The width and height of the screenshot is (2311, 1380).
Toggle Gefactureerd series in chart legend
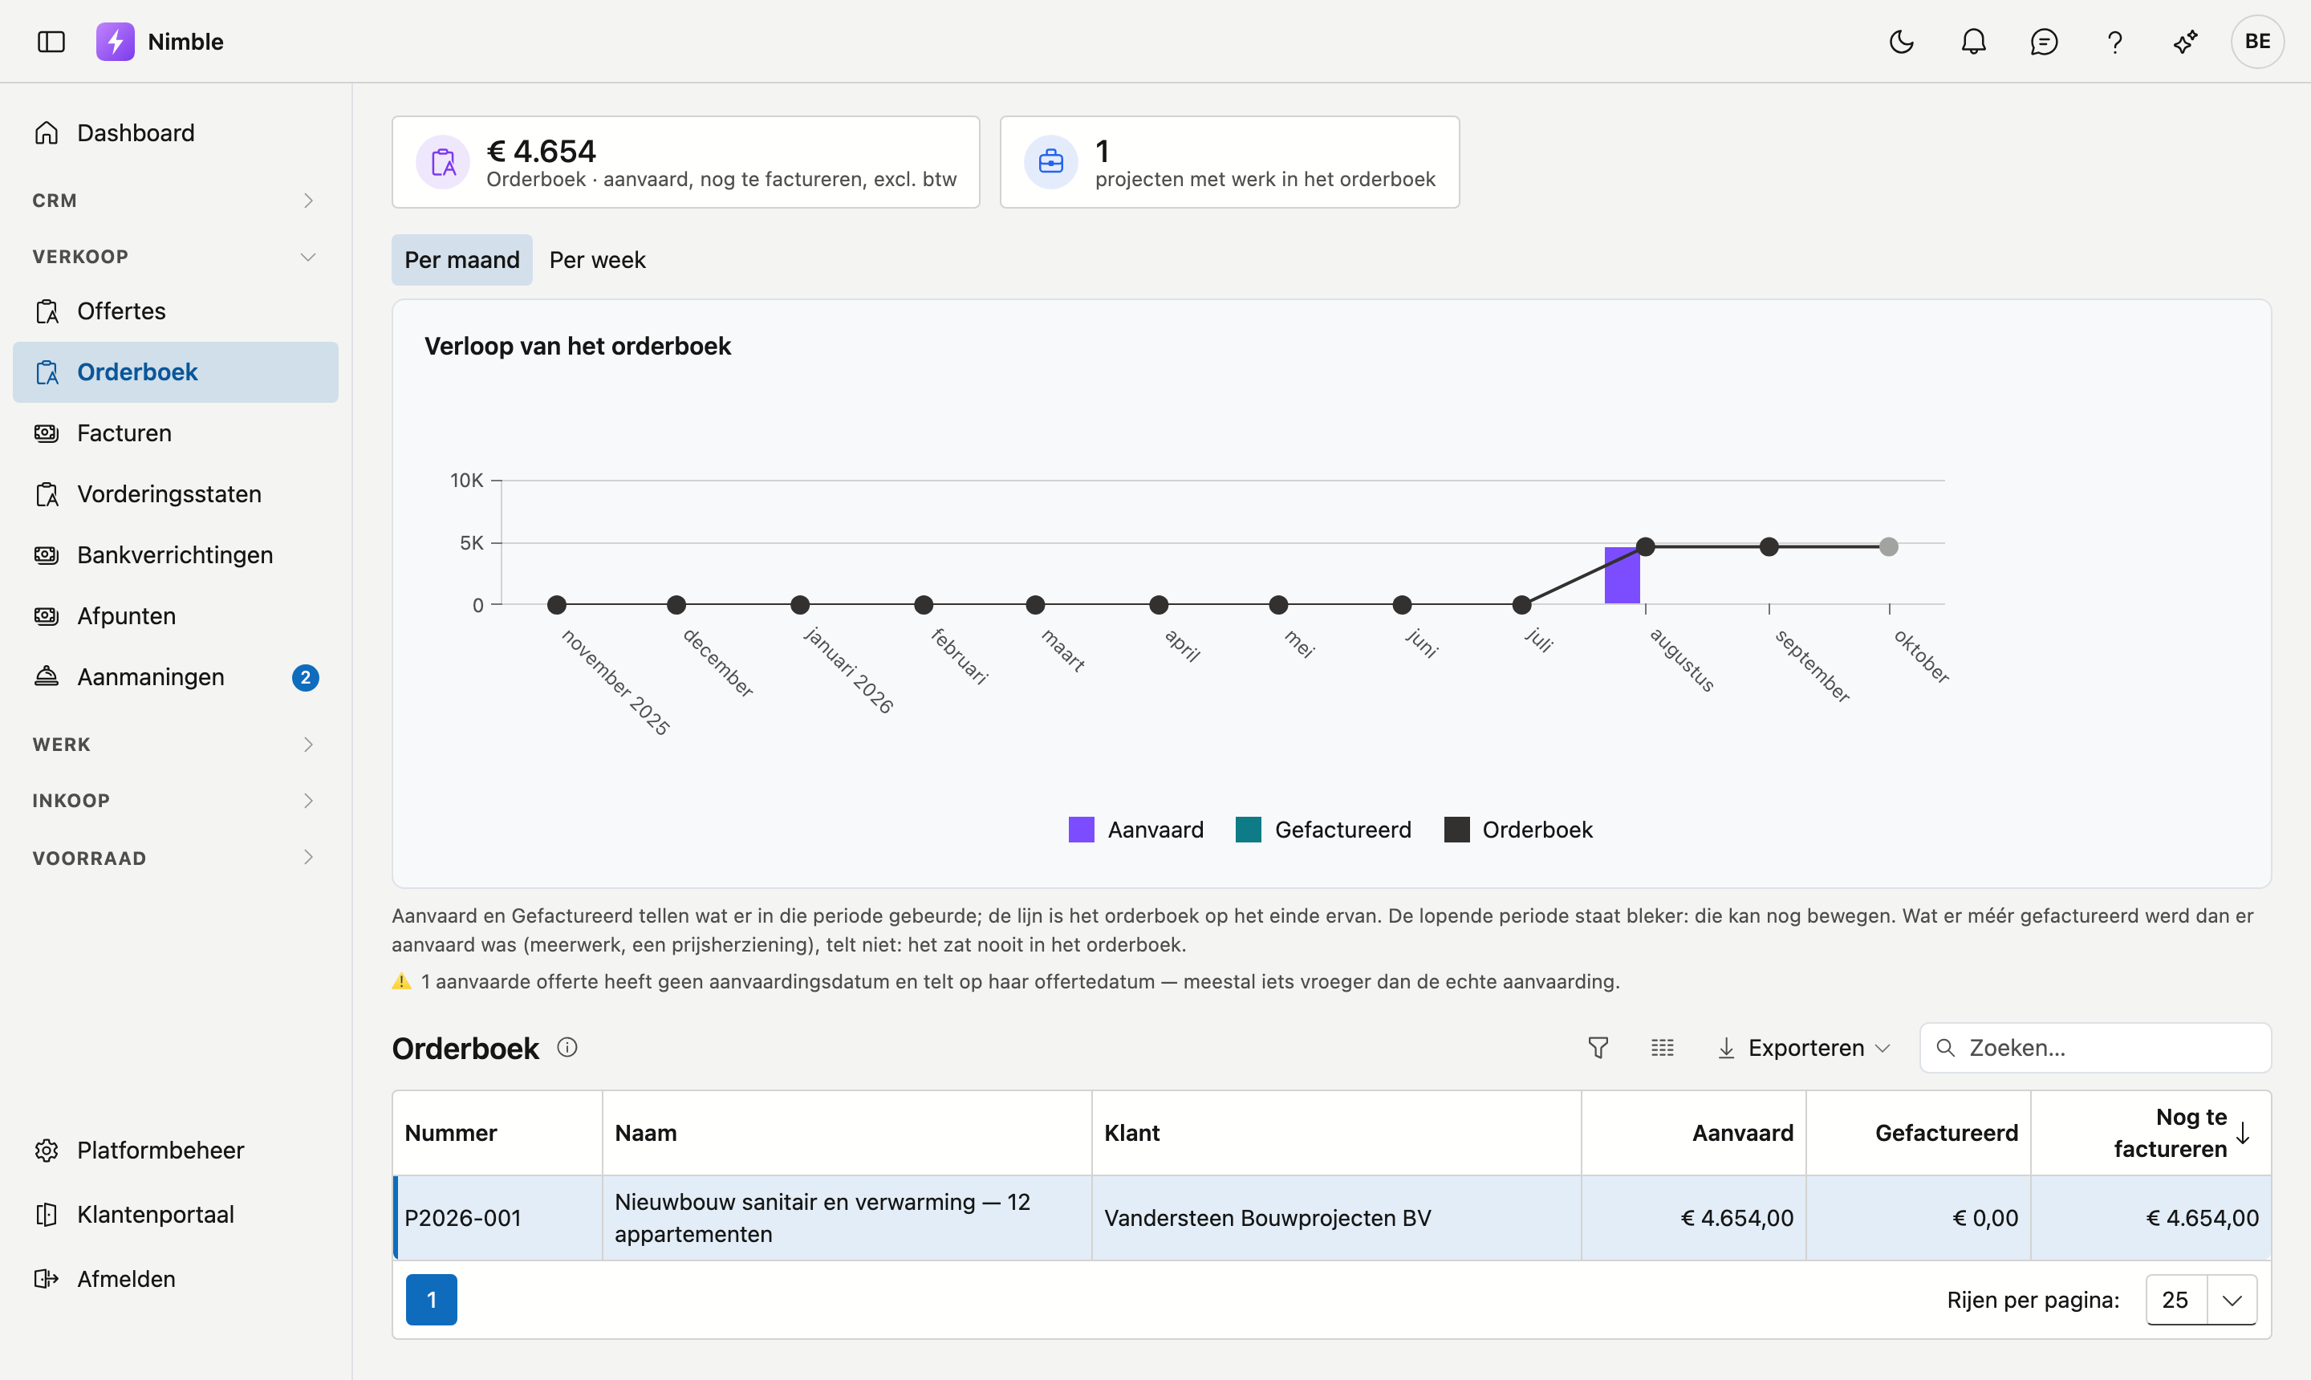pos(1322,830)
